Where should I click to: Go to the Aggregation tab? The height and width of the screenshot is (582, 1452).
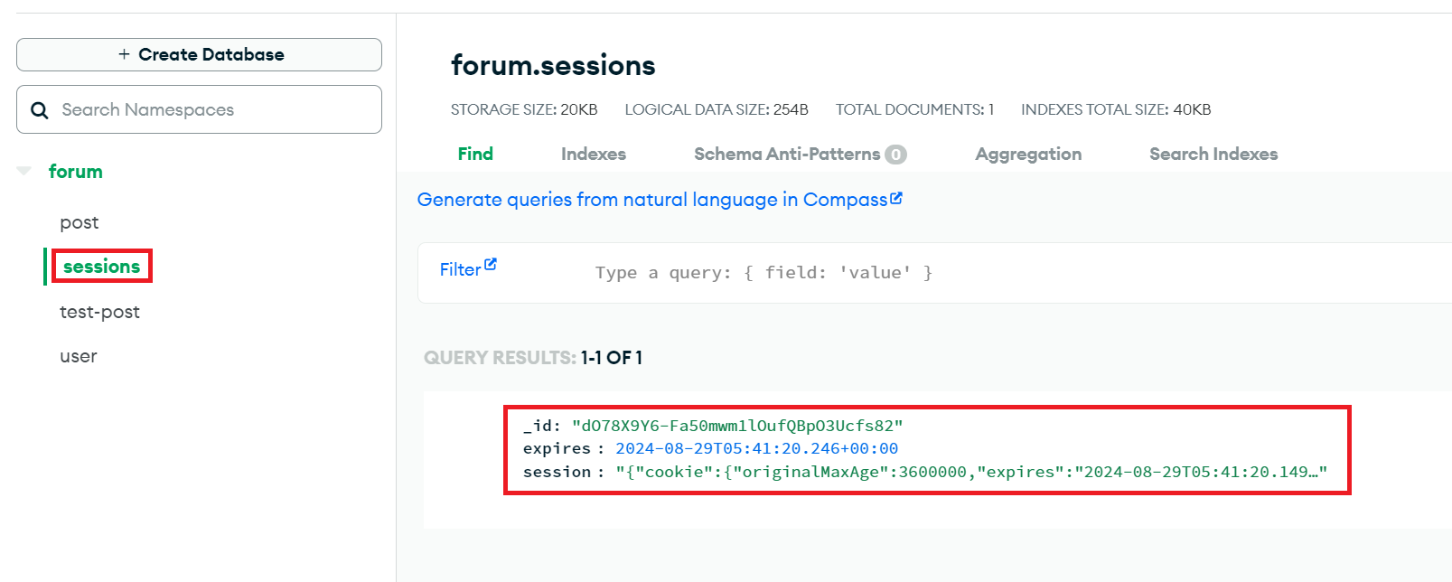tap(1028, 154)
